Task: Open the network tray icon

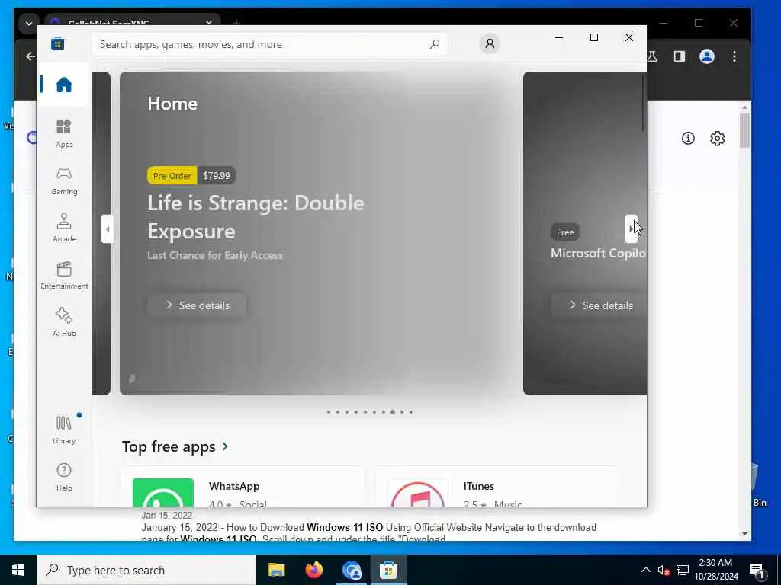Action: point(683,570)
